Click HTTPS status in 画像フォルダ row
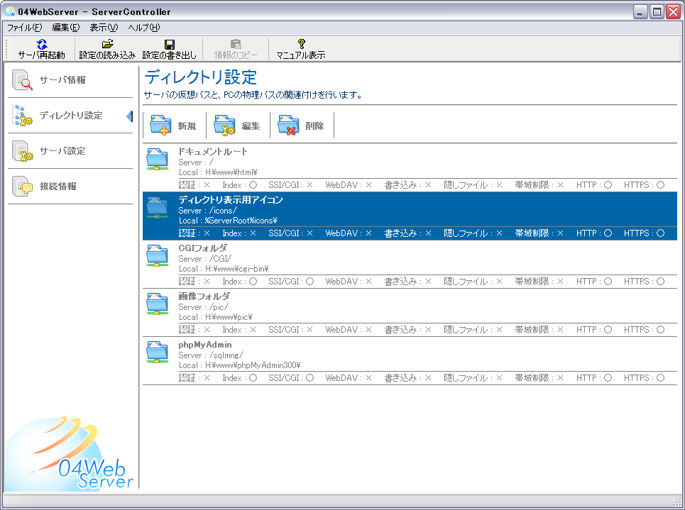Viewport: 685px width, 510px height. (645, 330)
